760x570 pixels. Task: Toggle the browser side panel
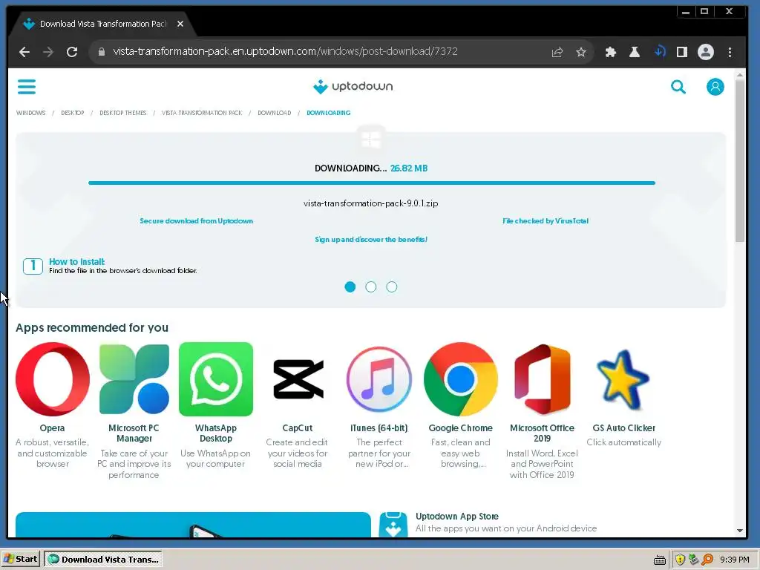(x=681, y=52)
